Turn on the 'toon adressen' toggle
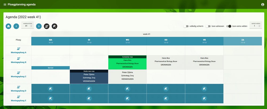The height and width of the screenshot is (109, 267). click(208, 26)
